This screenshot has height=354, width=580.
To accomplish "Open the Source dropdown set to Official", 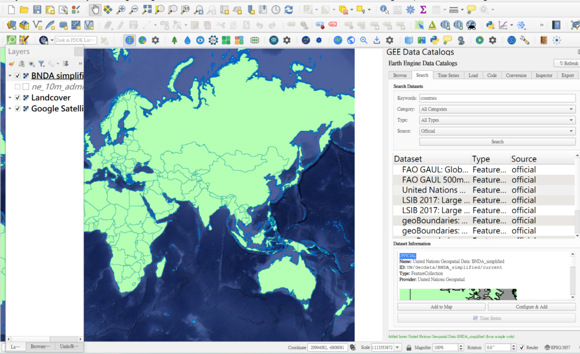I will 497,131.
